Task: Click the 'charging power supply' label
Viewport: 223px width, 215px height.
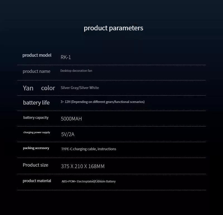Action: tap(37, 132)
